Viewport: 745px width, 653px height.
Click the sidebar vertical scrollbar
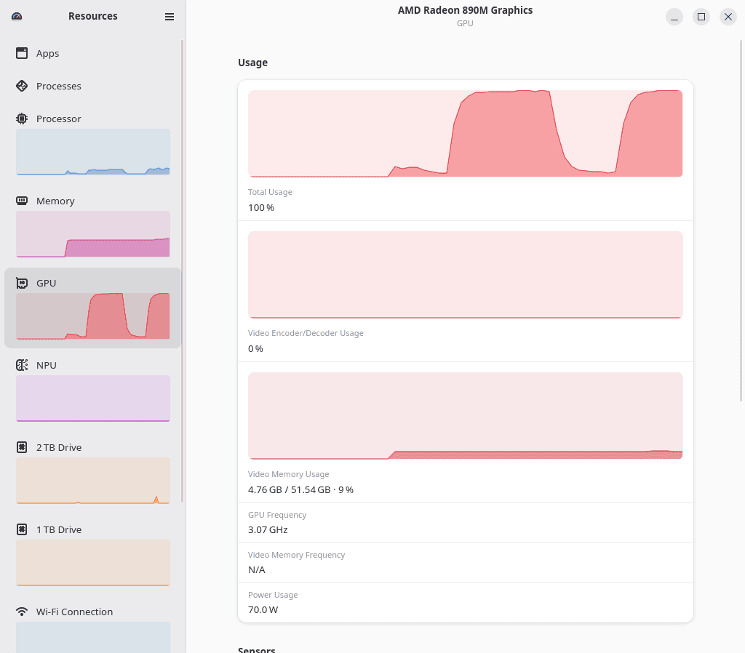[182, 272]
